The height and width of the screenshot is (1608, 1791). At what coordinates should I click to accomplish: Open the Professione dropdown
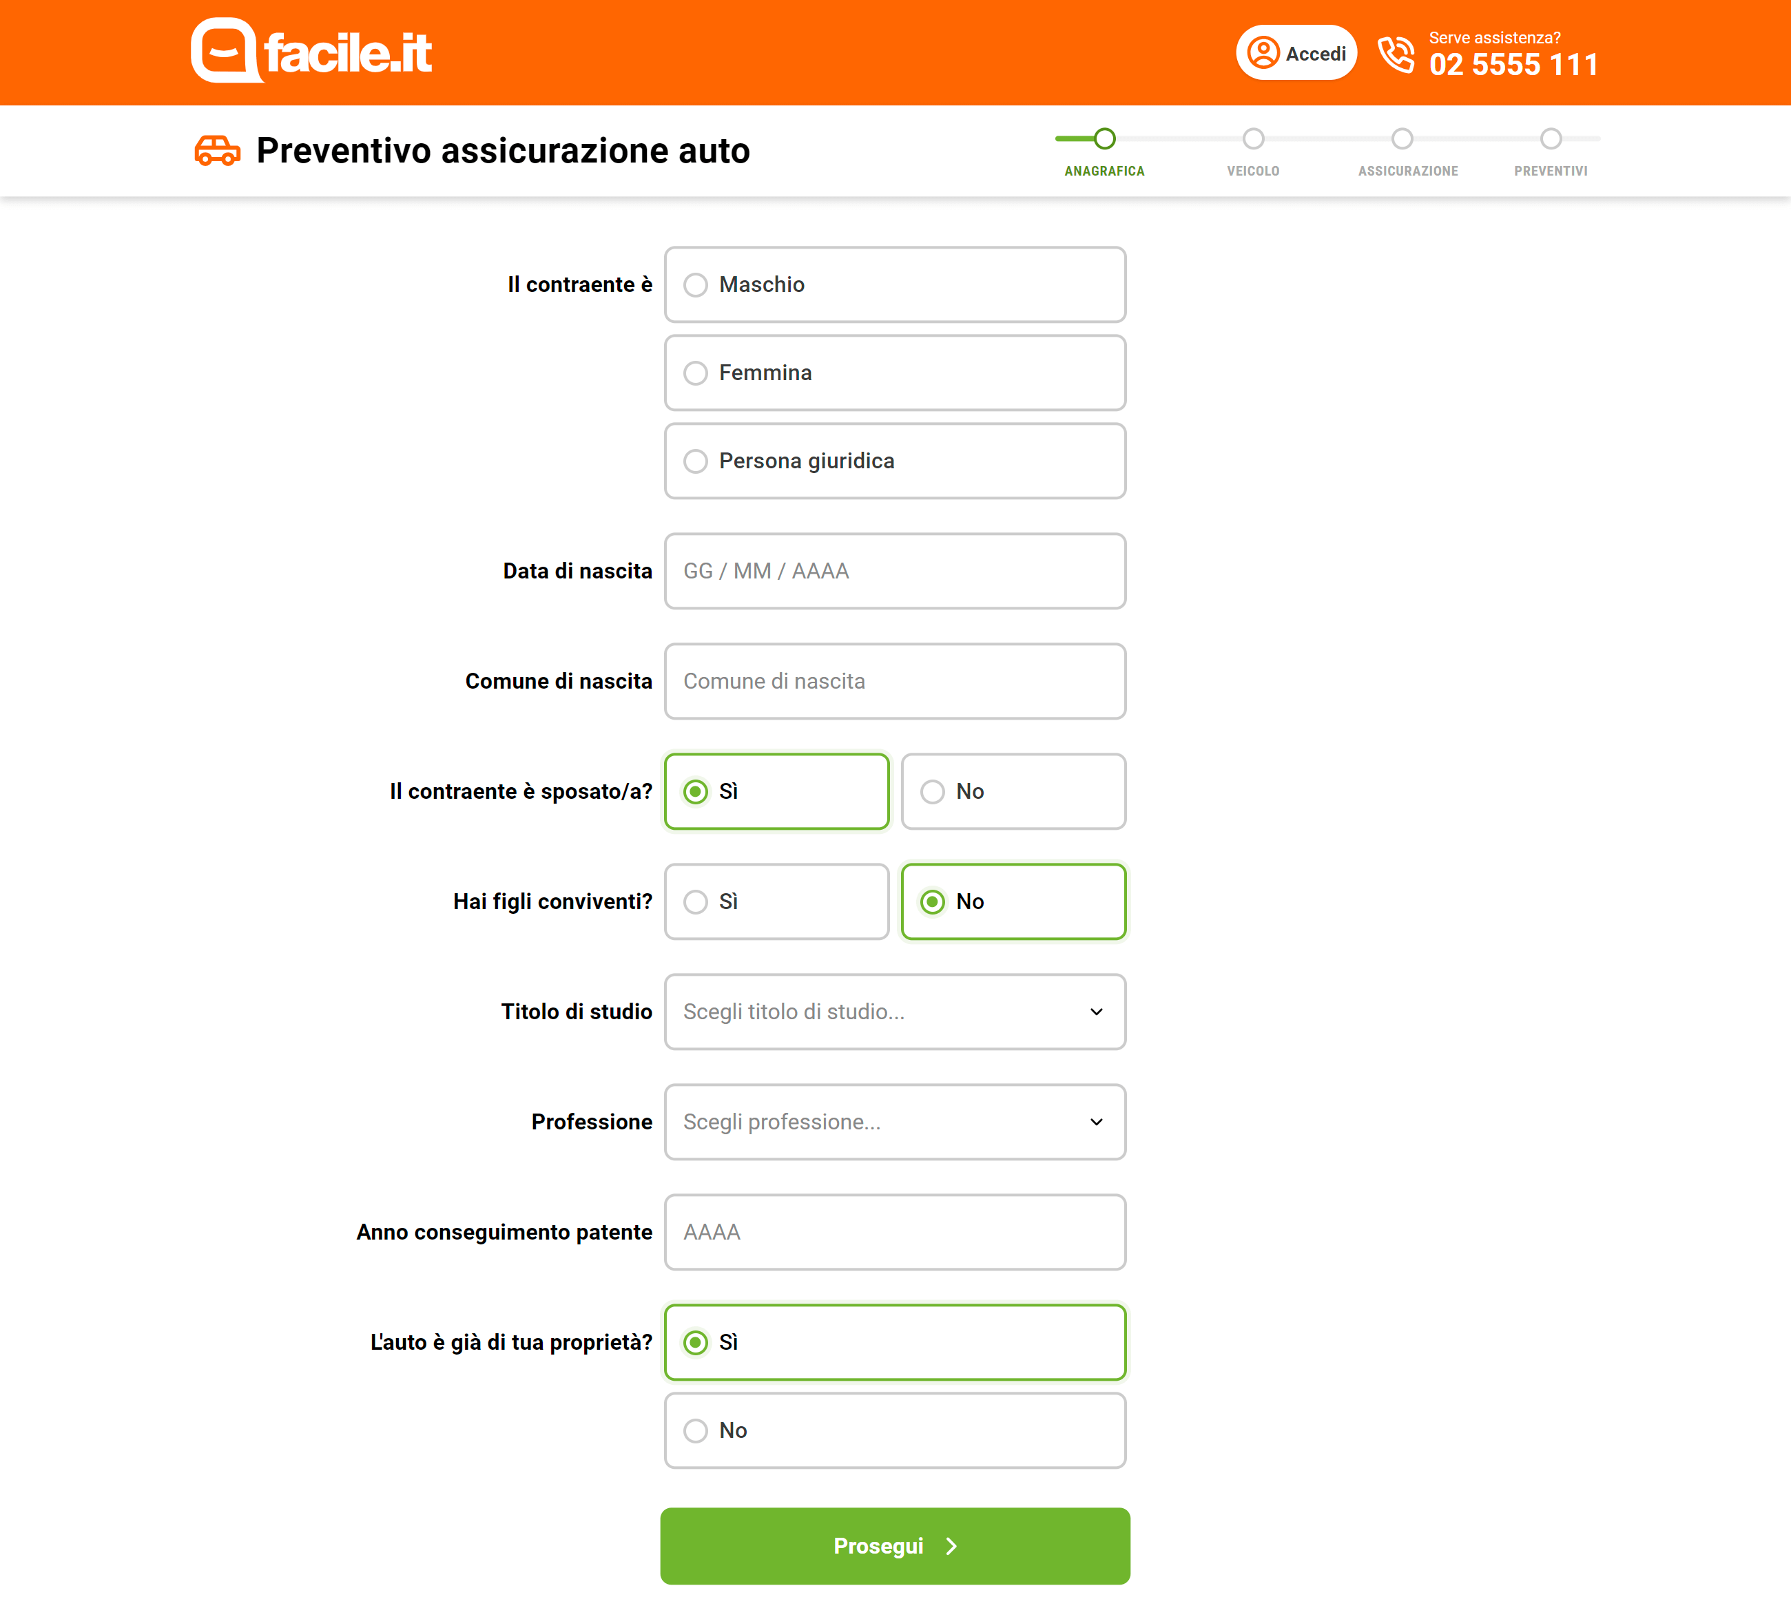pos(894,1122)
